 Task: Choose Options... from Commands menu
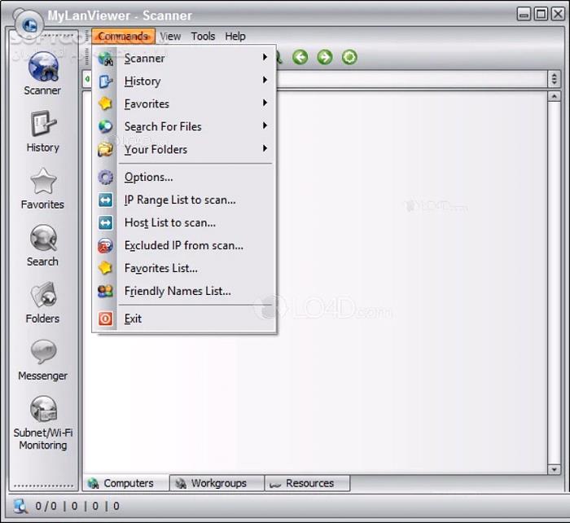(184, 177)
